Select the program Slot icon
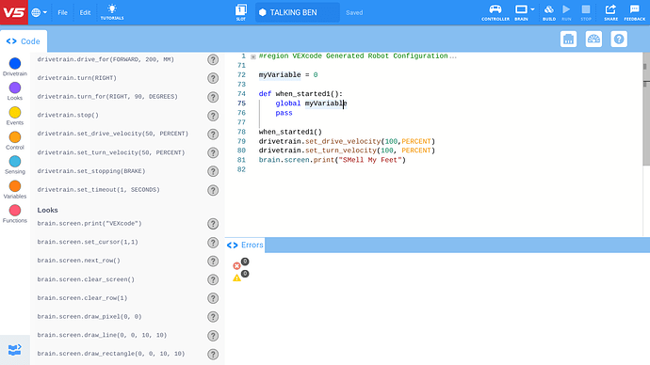650x365 pixels. 241,12
